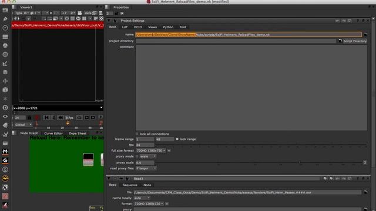Collapse the Read3 properties panel triangle

coord(109,178)
